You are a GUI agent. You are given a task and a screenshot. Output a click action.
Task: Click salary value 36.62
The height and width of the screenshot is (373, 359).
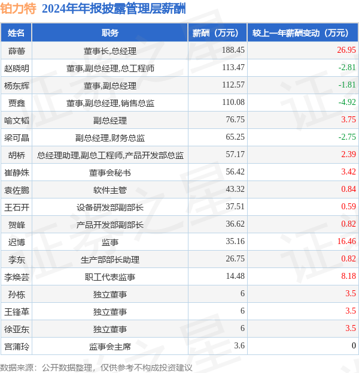tap(235, 224)
